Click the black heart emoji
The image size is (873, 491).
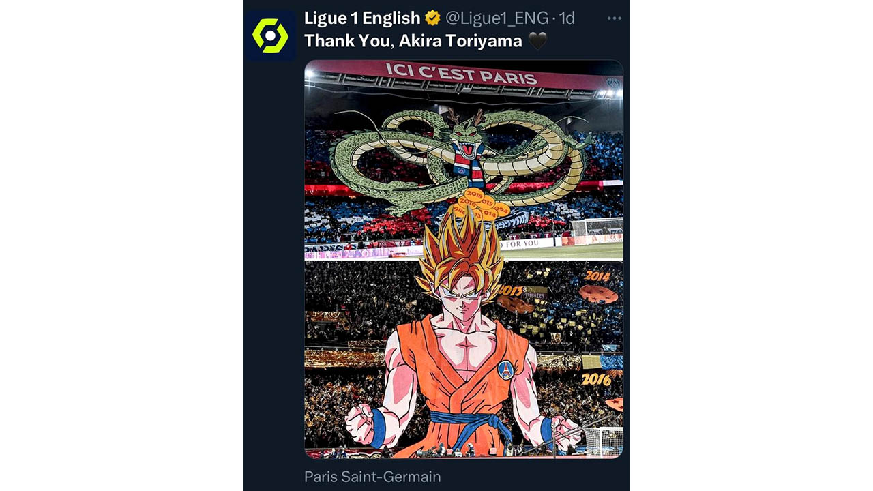tap(537, 41)
